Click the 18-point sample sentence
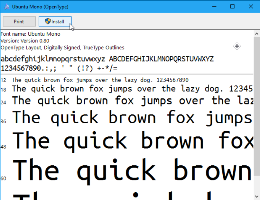This screenshot has width=260, height=200. 132,89
